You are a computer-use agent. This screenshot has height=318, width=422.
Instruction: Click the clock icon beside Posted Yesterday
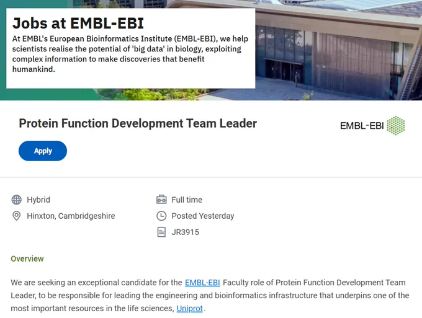(x=161, y=216)
